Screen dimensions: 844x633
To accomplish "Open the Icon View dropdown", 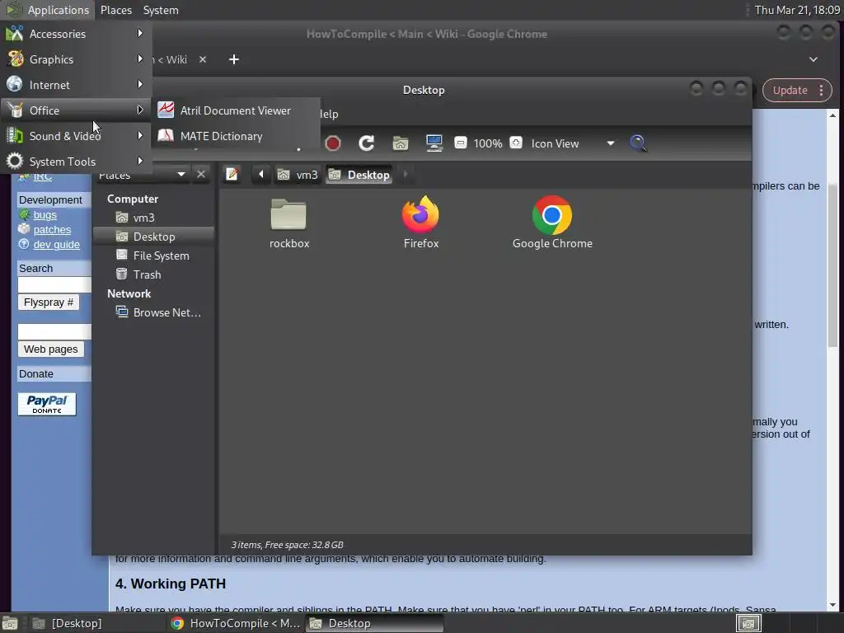I will click(573, 143).
